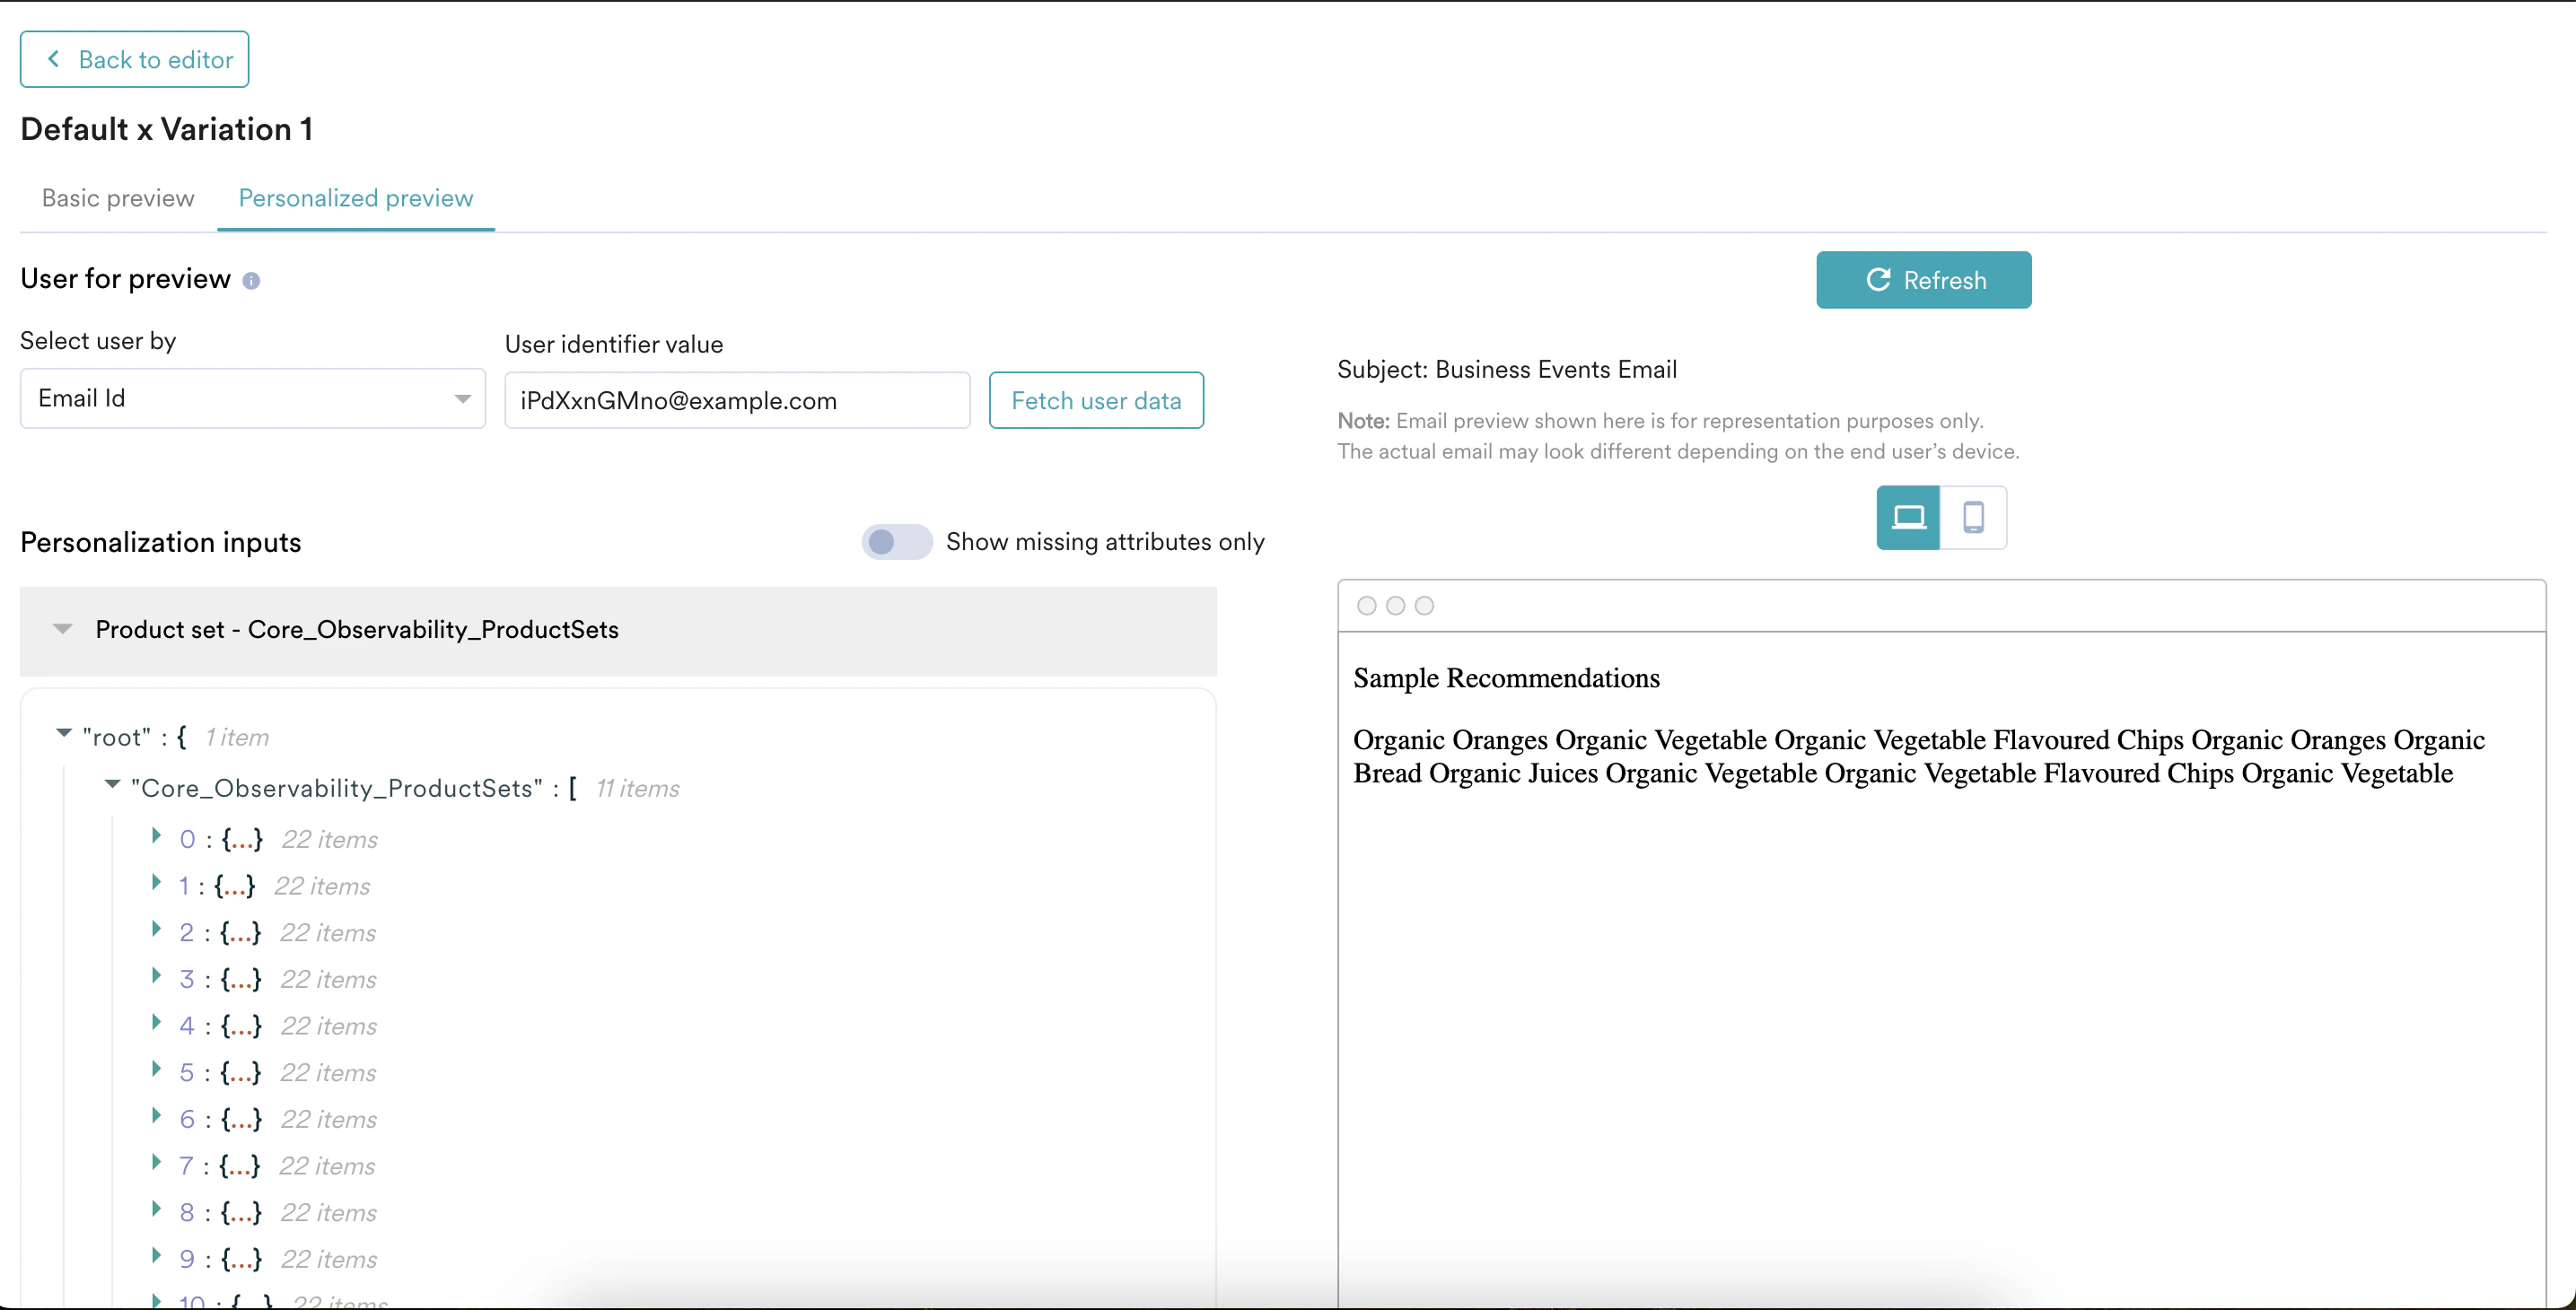Click the User for preview info icon
This screenshot has height=1310, width=2576.
coord(251,281)
